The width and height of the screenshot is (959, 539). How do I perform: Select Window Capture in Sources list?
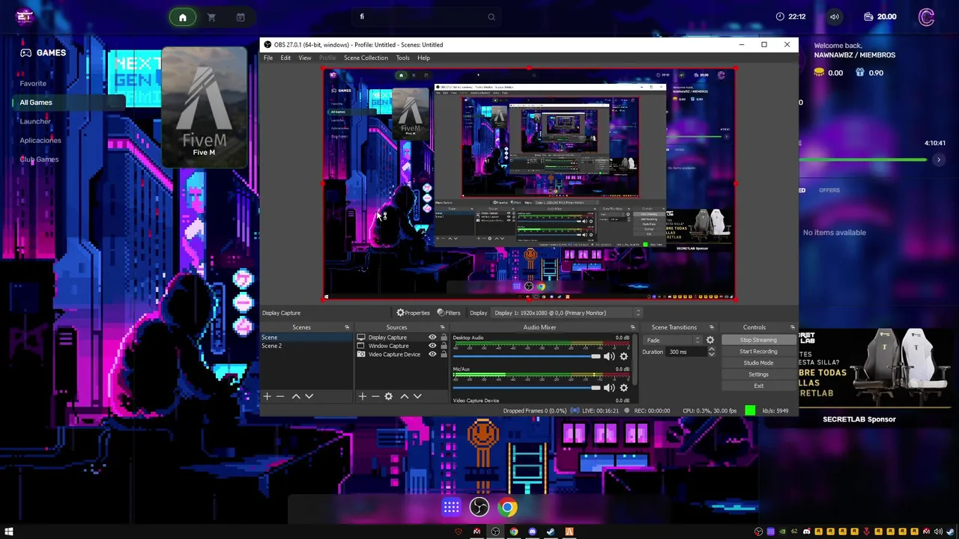coord(389,346)
